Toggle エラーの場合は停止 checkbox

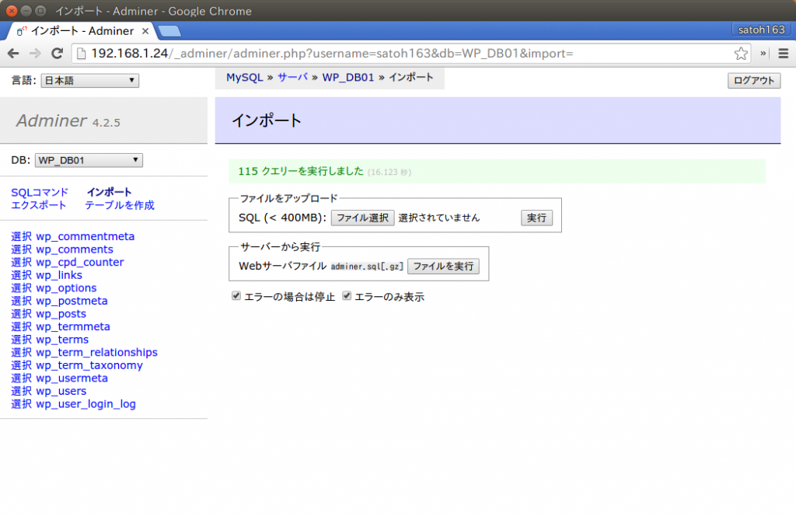[x=236, y=296]
